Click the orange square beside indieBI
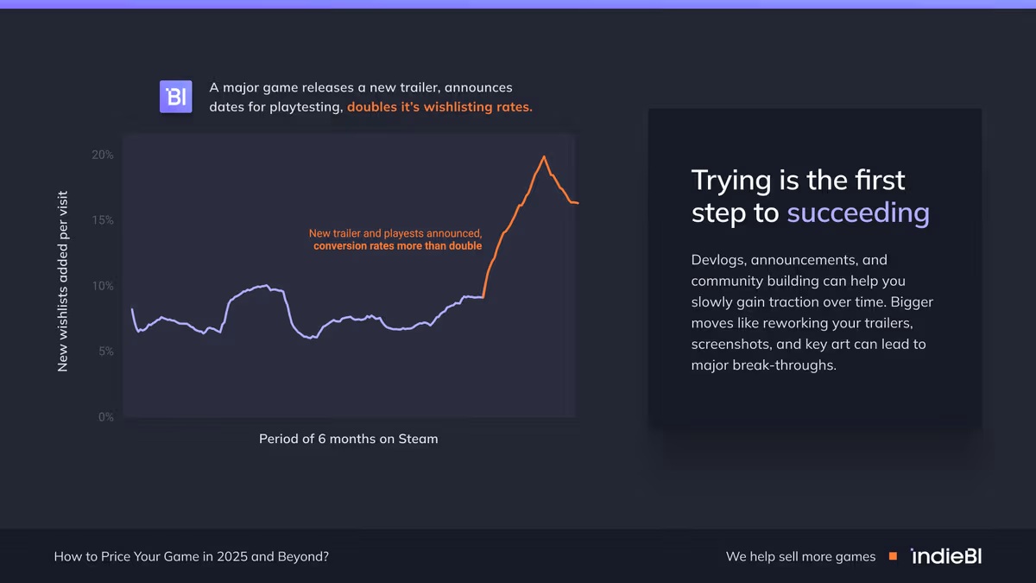 893,556
